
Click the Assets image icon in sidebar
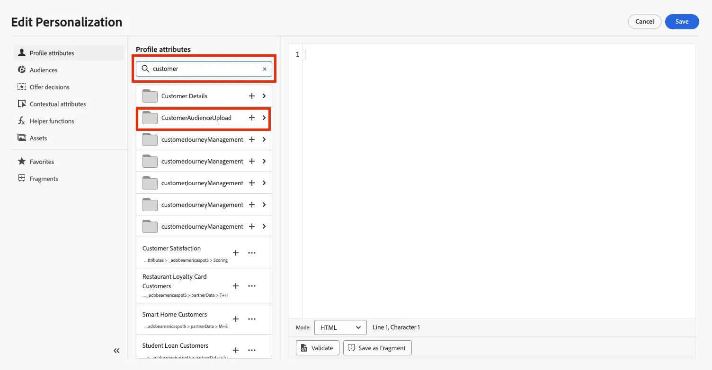pyautogui.click(x=22, y=138)
